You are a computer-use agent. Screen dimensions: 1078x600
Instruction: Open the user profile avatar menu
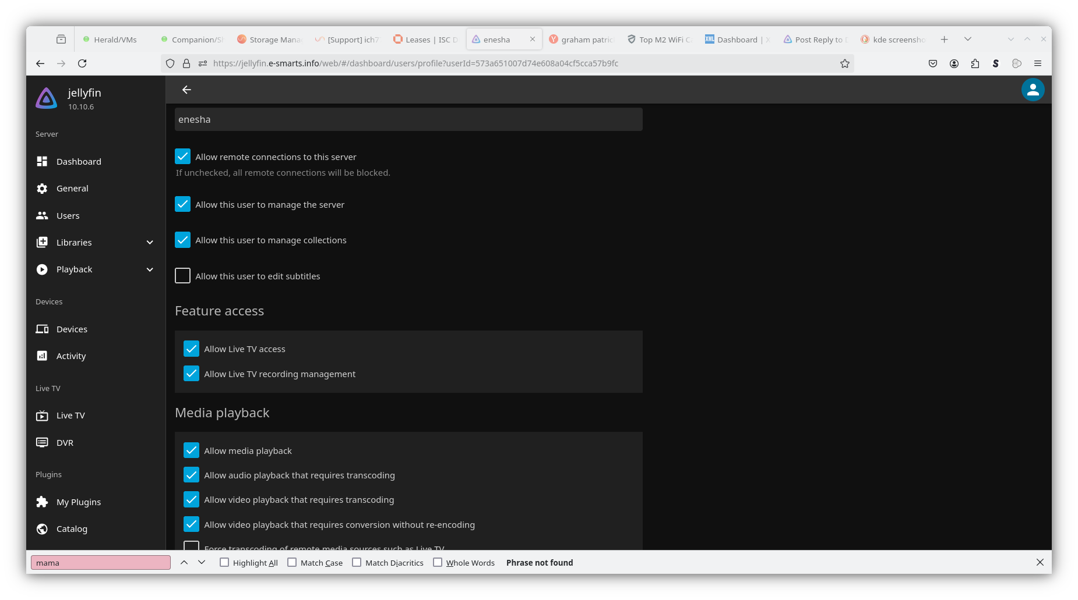point(1033,90)
